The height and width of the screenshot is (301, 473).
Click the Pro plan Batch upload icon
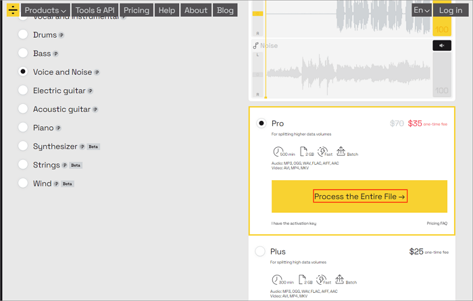click(x=341, y=151)
